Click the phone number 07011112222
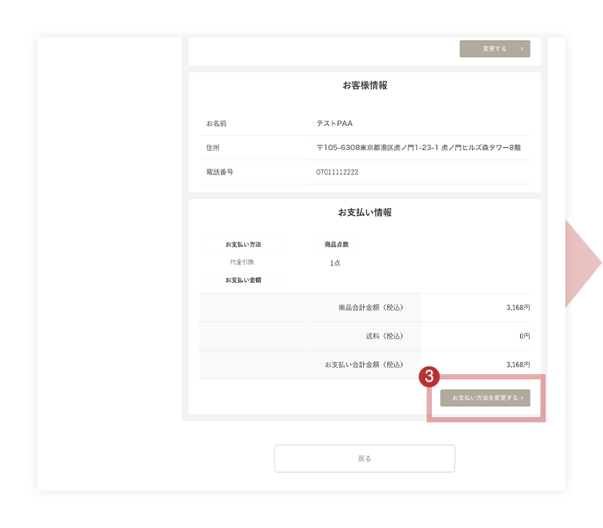The width and height of the screenshot is (603, 528). click(337, 172)
